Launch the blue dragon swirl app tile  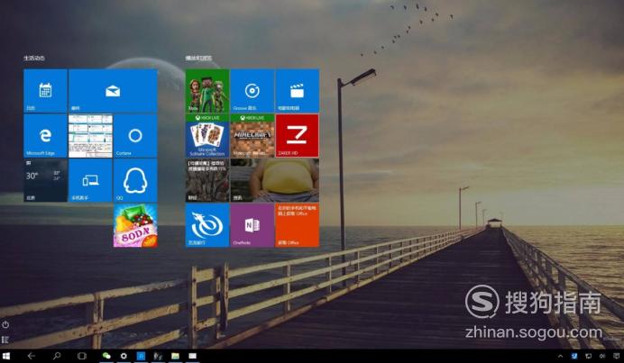[207, 225]
